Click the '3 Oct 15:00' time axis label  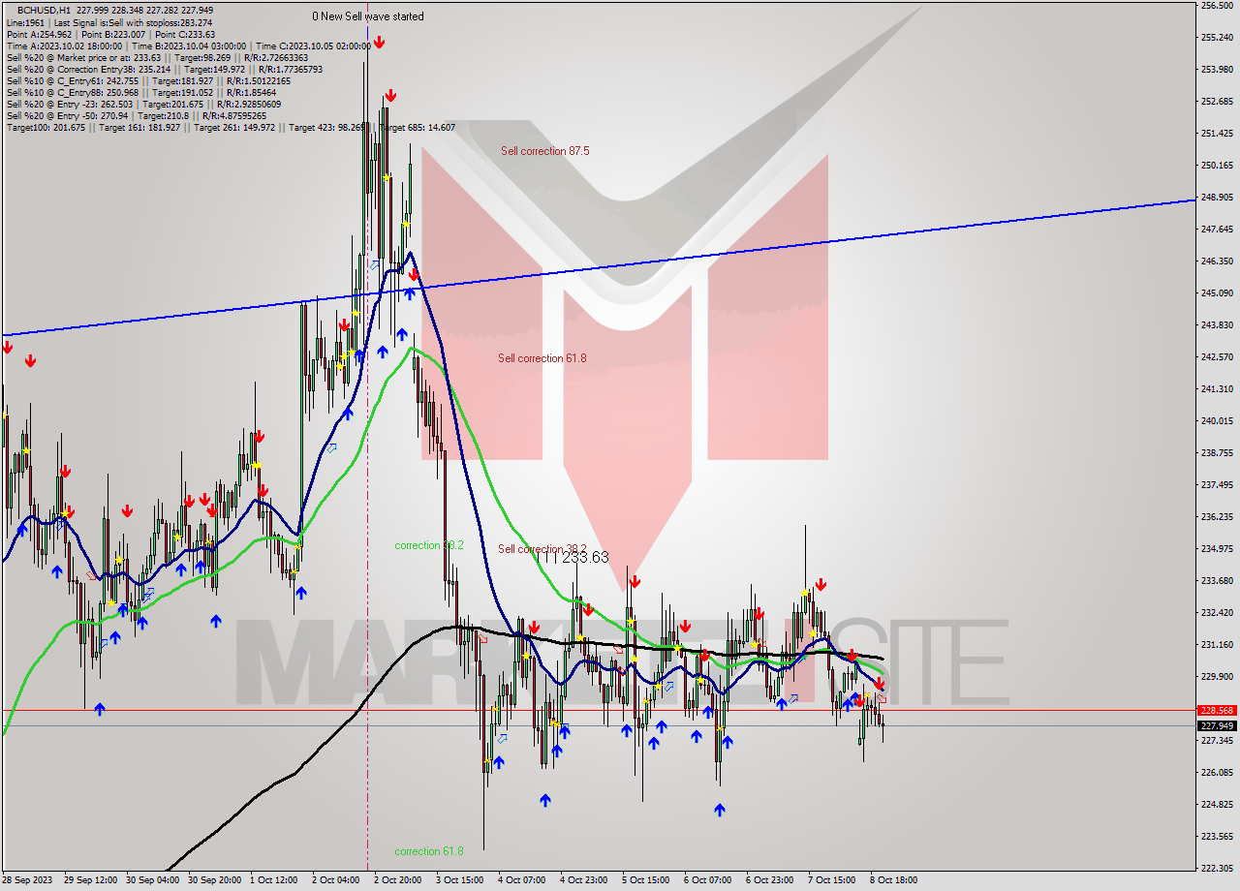click(x=460, y=880)
